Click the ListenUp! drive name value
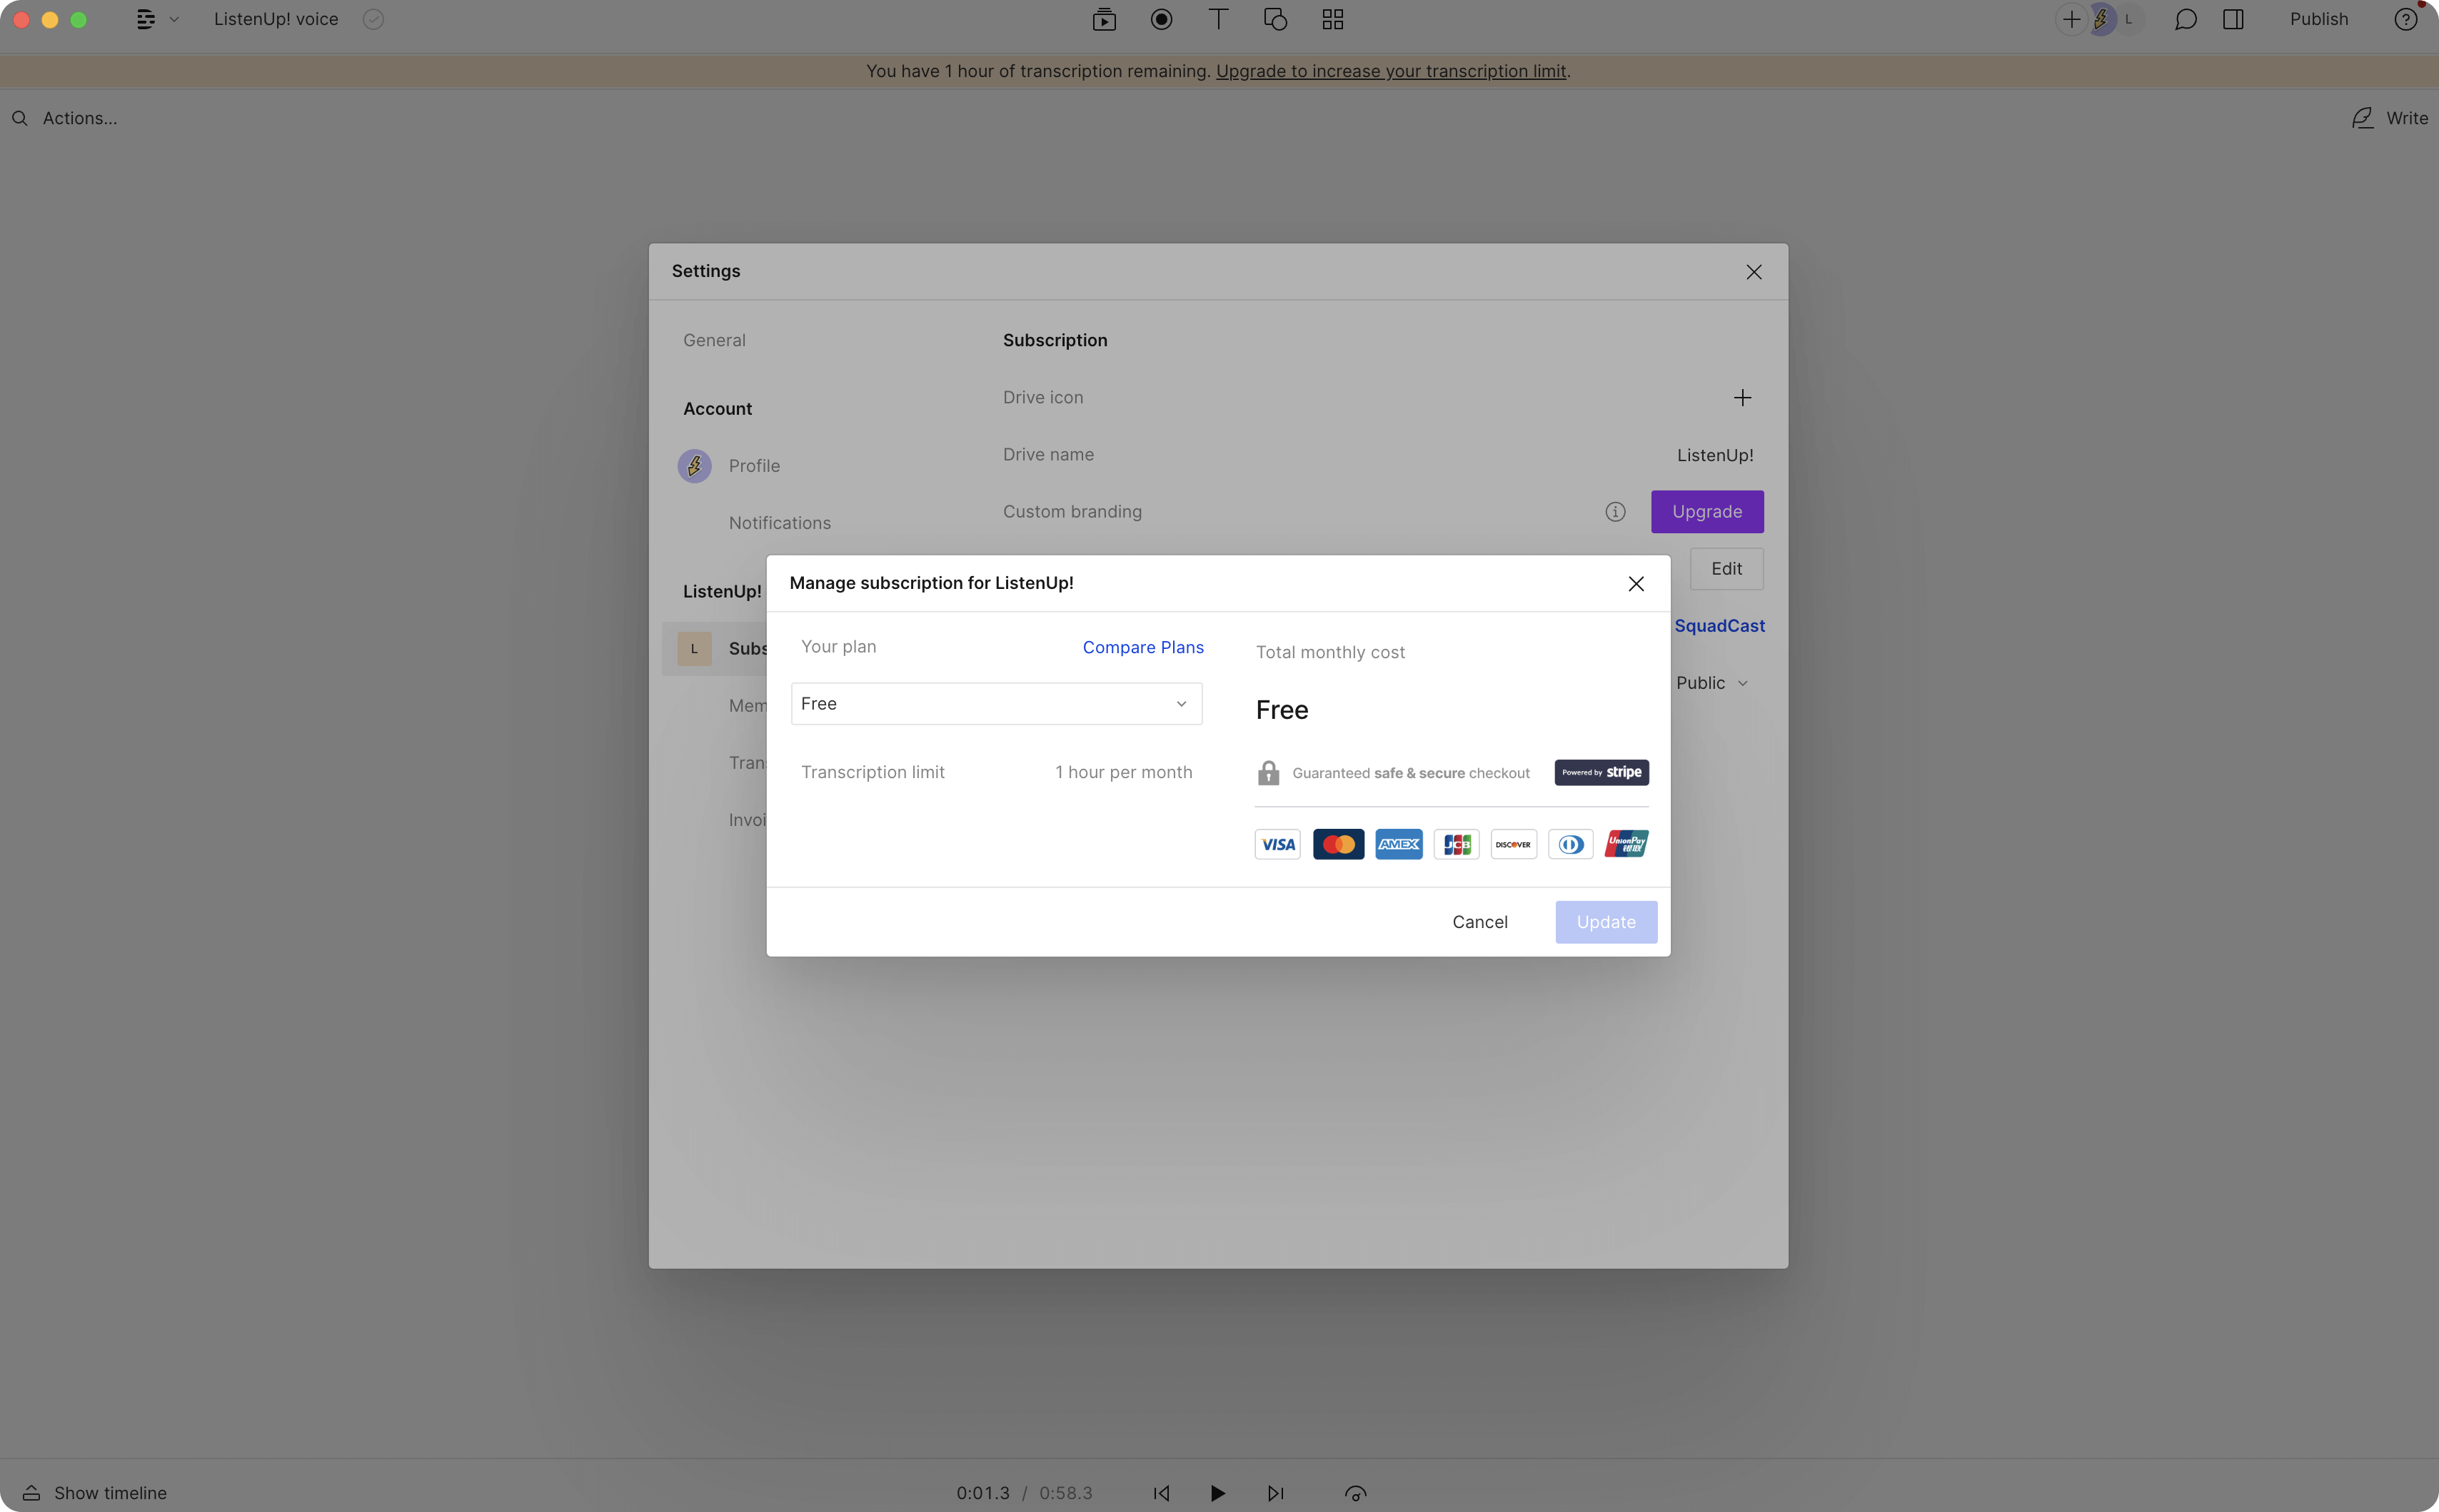Screen dimensions: 2439x1512 point(1714,455)
